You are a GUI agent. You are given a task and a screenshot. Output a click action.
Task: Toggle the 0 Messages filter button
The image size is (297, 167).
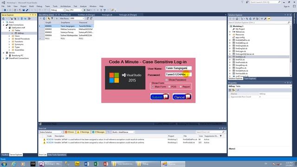98,132
